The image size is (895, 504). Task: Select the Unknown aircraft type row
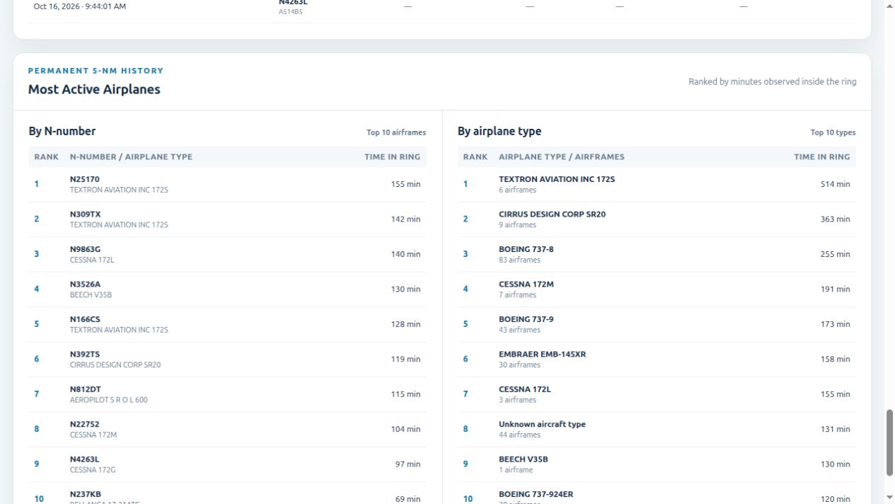pos(657,429)
